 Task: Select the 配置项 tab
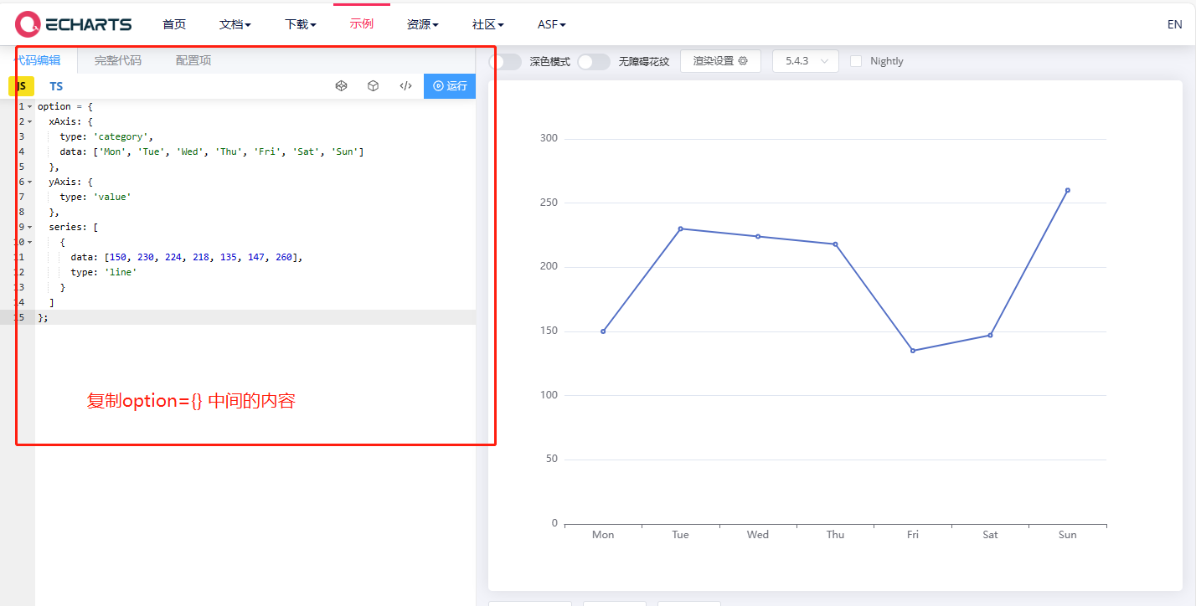pos(193,60)
